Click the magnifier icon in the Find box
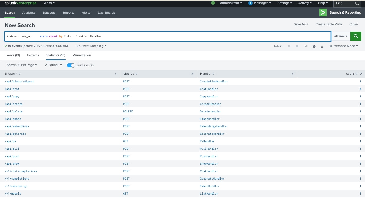 tap(357, 3)
